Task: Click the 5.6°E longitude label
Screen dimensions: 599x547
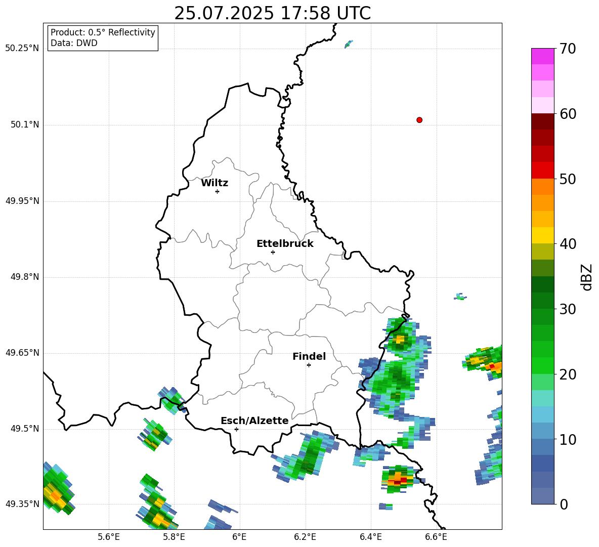Action: [x=109, y=537]
